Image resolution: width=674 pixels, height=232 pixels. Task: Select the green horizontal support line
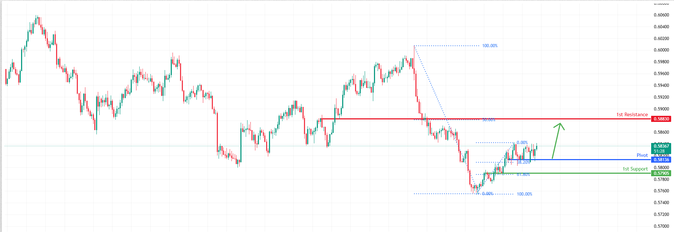[571, 173]
